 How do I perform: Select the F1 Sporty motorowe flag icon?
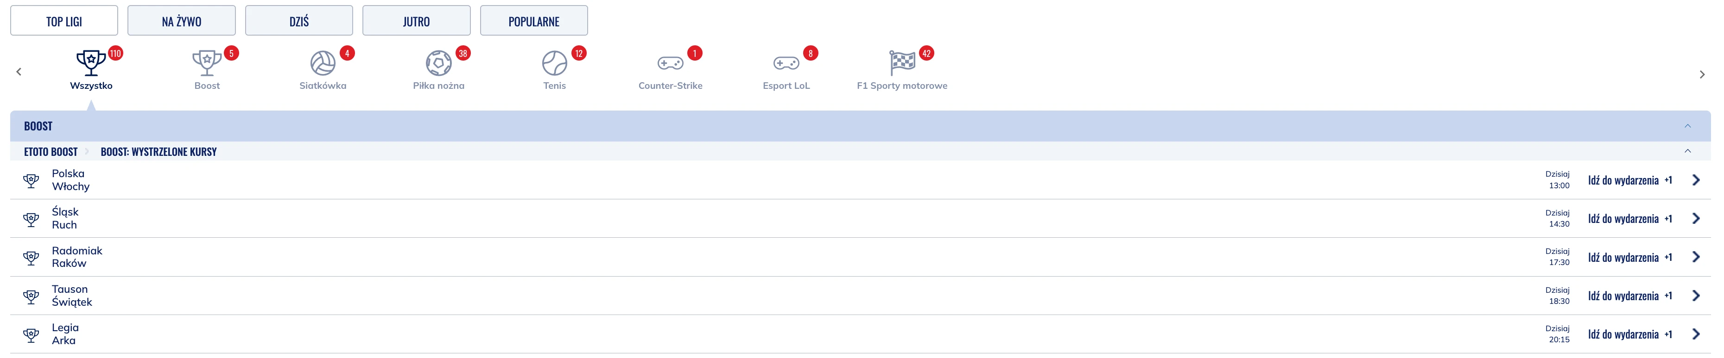pos(901,63)
